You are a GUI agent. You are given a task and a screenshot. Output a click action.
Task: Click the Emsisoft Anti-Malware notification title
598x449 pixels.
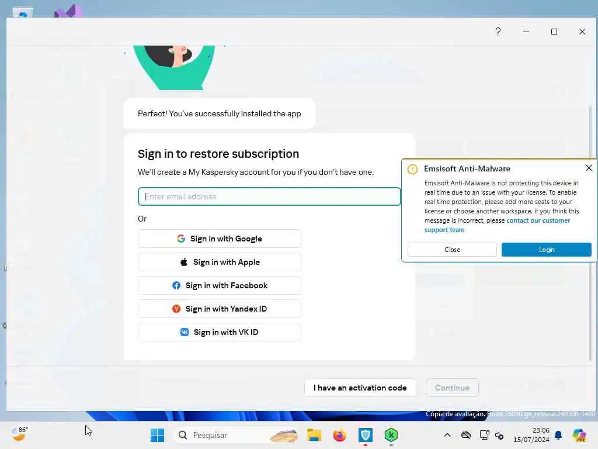coord(467,169)
